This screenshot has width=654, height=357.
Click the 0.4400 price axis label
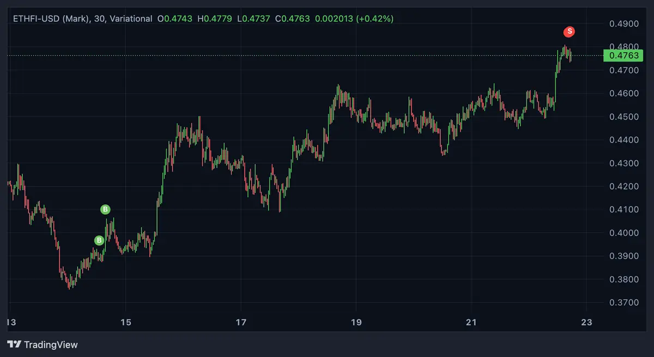(625, 140)
